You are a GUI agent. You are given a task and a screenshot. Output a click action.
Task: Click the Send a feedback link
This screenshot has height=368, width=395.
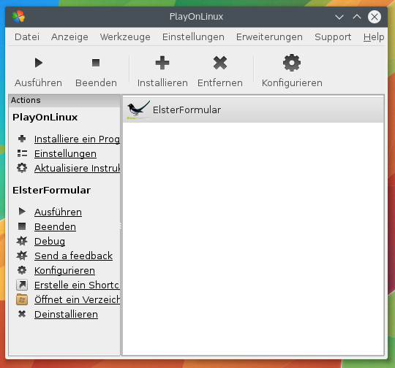point(74,256)
